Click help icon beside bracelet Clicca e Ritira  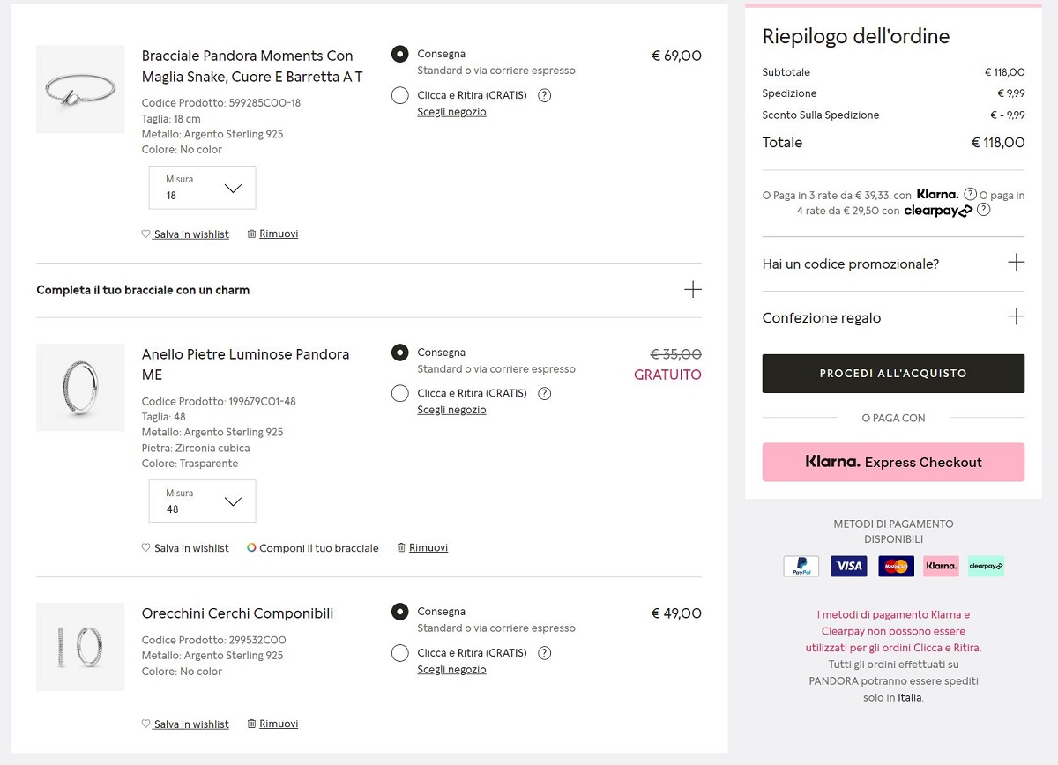pyautogui.click(x=544, y=95)
